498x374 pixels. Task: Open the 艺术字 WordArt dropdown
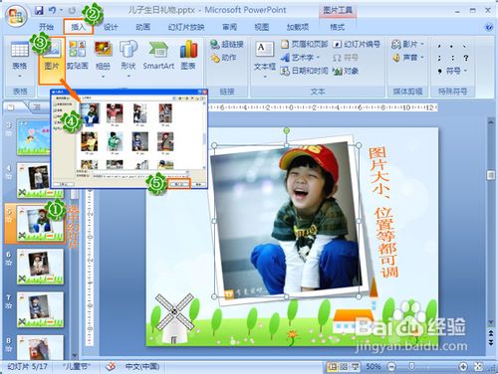tap(318, 58)
